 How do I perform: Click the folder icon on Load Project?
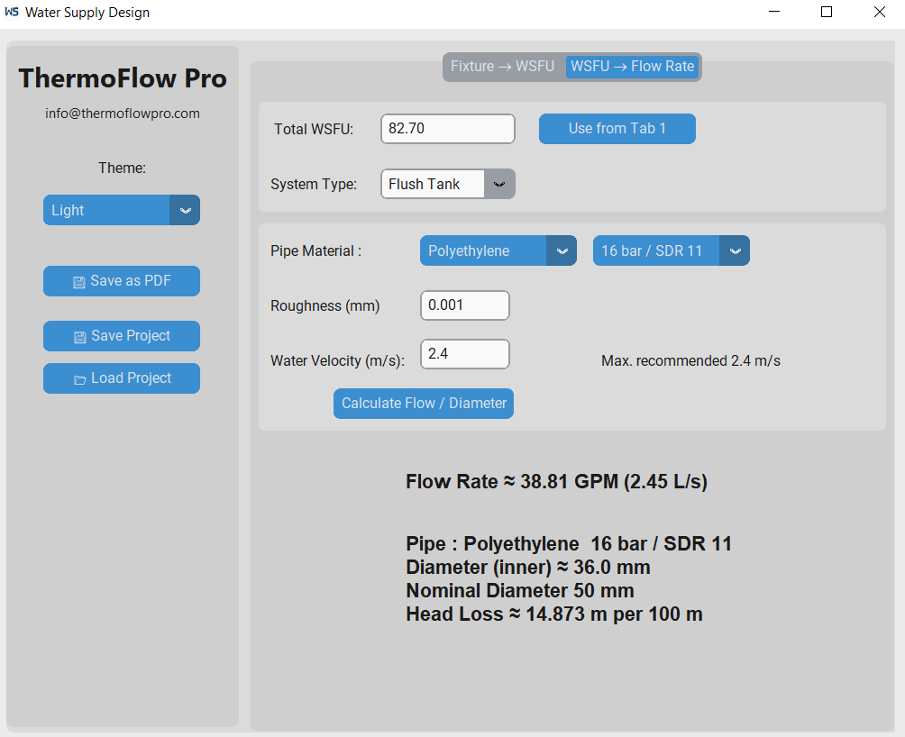79,379
